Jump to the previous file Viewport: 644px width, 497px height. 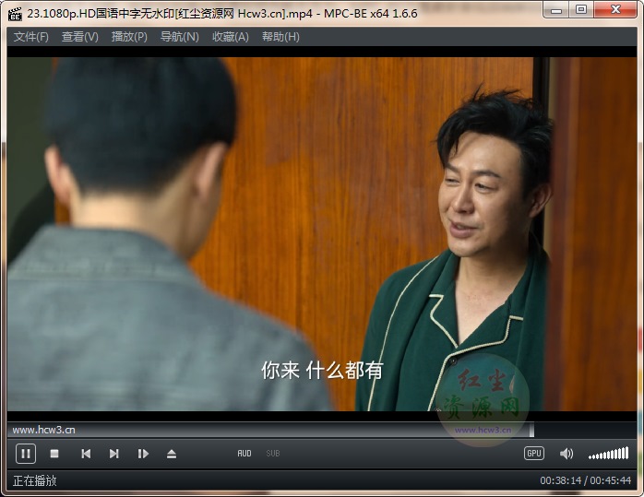pyautogui.click(x=86, y=454)
